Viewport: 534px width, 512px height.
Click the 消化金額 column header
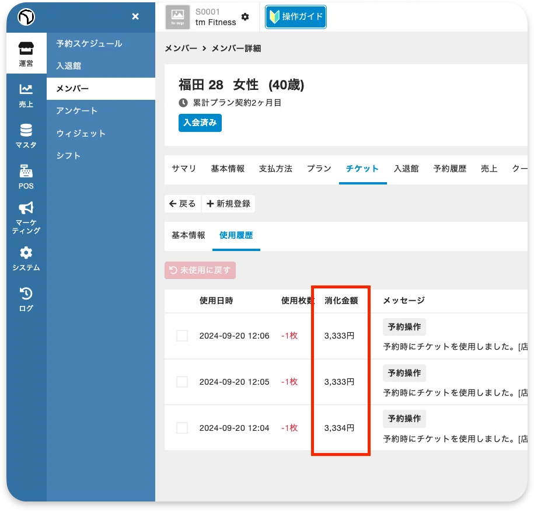pyautogui.click(x=341, y=301)
